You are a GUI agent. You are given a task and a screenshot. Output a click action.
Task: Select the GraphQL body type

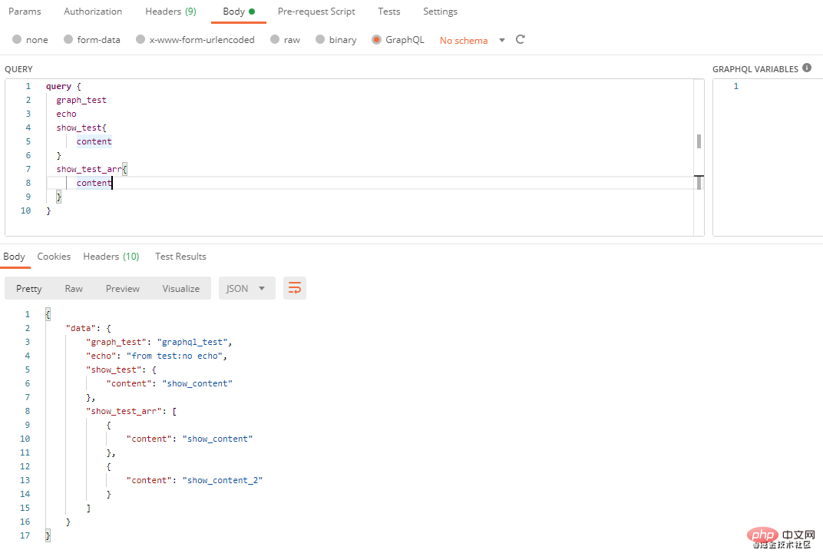398,39
